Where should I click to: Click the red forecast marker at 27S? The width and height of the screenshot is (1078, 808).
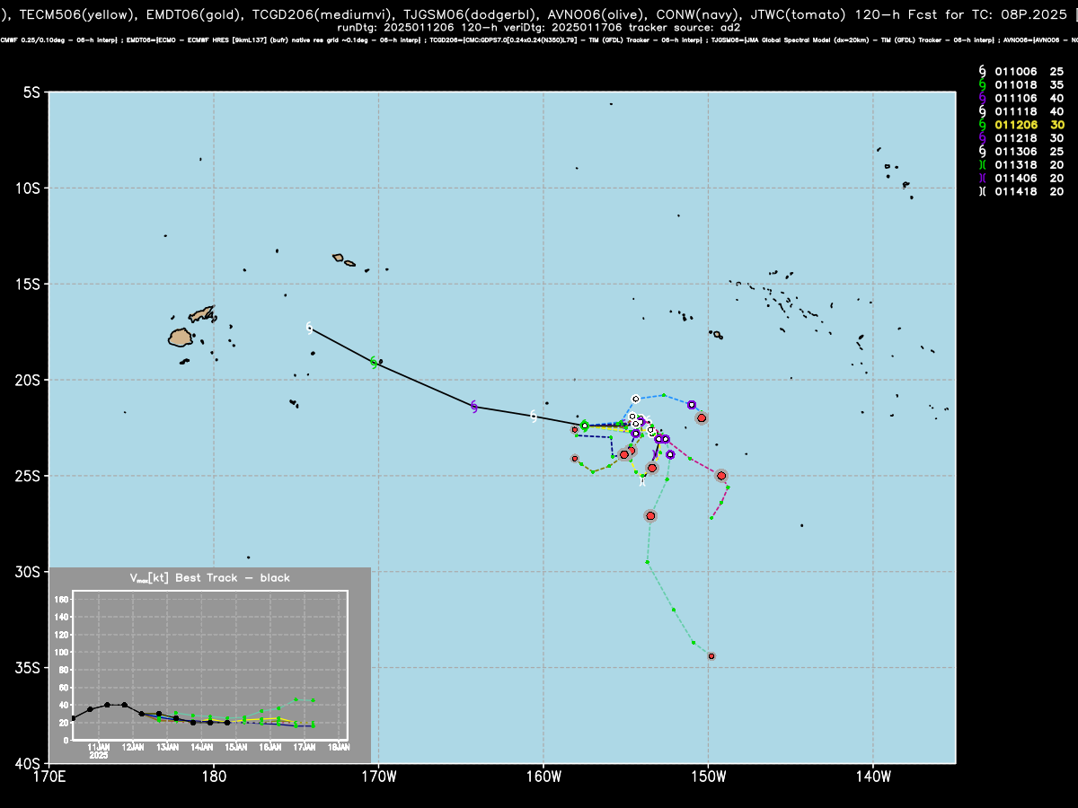click(650, 516)
